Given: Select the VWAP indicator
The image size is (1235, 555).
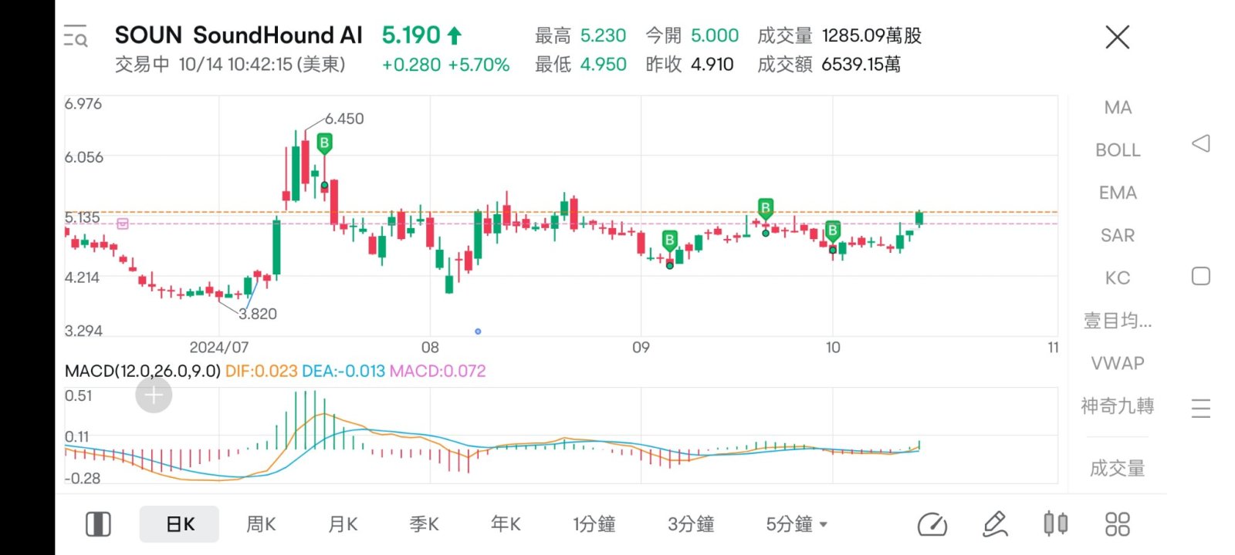Looking at the screenshot, I should point(1118,363).
